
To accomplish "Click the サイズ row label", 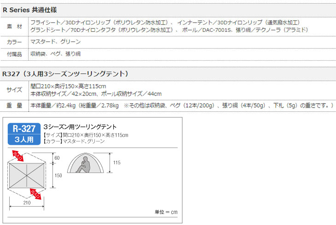I will pyautogui.click(x=14, y=90).
